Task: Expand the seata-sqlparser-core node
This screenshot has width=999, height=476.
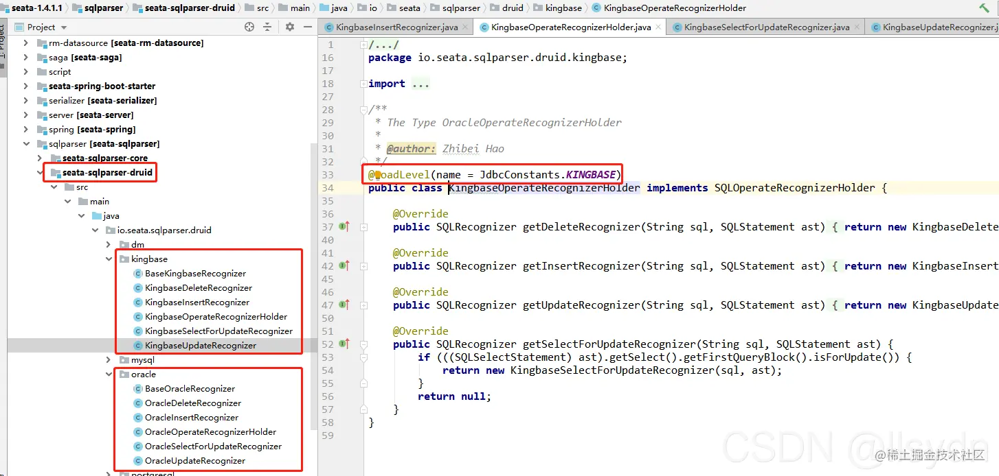Action: point(40,158)
